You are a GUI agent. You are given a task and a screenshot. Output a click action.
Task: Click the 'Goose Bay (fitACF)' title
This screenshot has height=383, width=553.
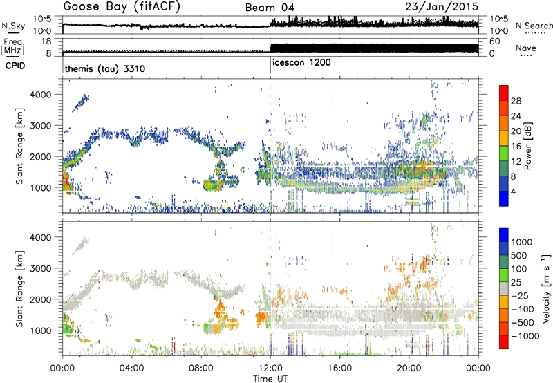tap(122, 7)
